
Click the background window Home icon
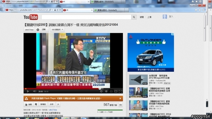(193, 1)
